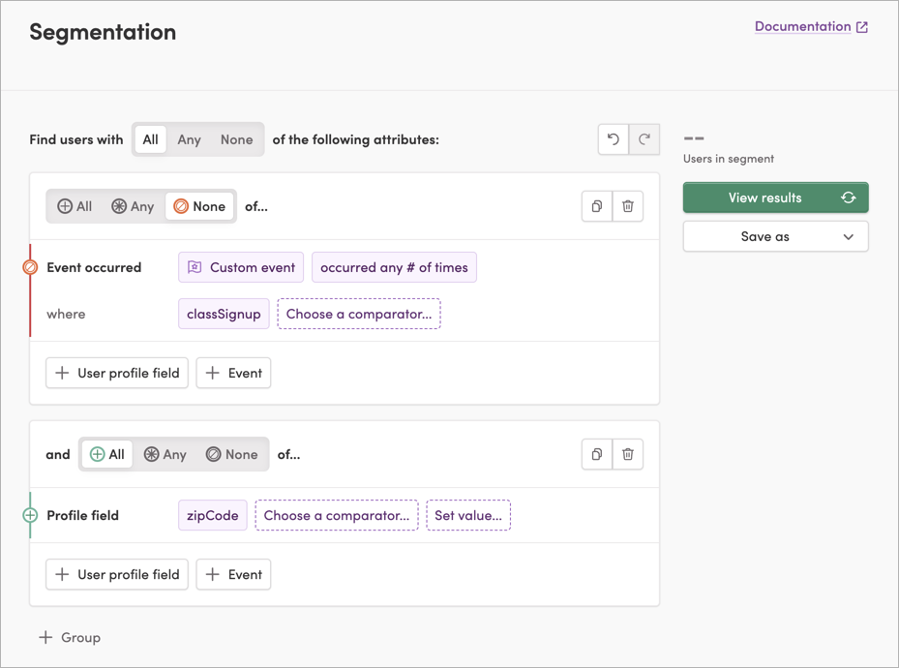Open the Save as dropdown
Screen dimensions: 899x668
[x=775, y=236]
